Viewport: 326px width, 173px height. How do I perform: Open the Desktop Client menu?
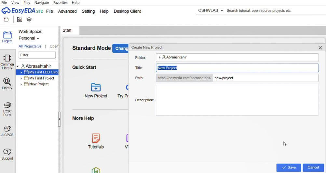click(127, 11)
